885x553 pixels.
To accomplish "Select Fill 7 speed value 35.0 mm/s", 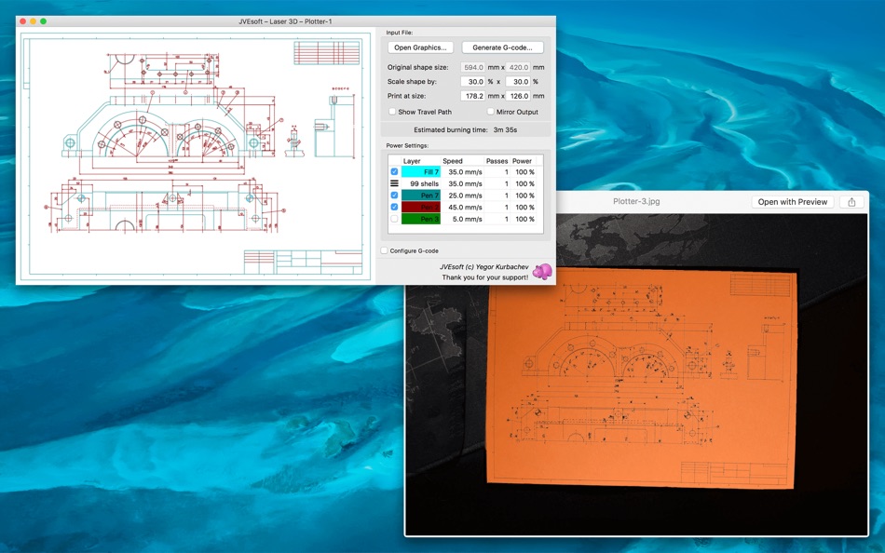I will (x=465, y=171).
